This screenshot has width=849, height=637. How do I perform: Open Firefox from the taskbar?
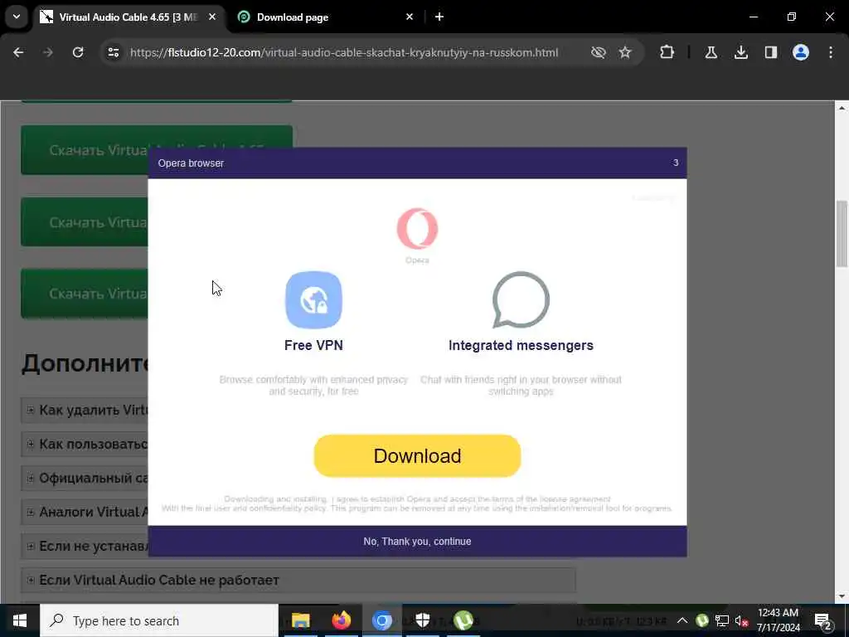pyautogui.click(x=341, y=620)
